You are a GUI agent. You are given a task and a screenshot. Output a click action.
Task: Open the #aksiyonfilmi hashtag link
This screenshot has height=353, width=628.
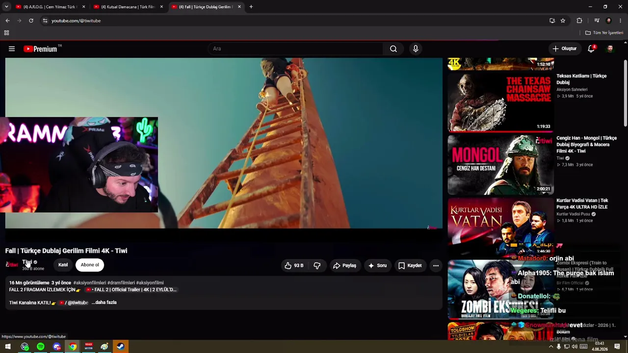[x=150, y=283]
